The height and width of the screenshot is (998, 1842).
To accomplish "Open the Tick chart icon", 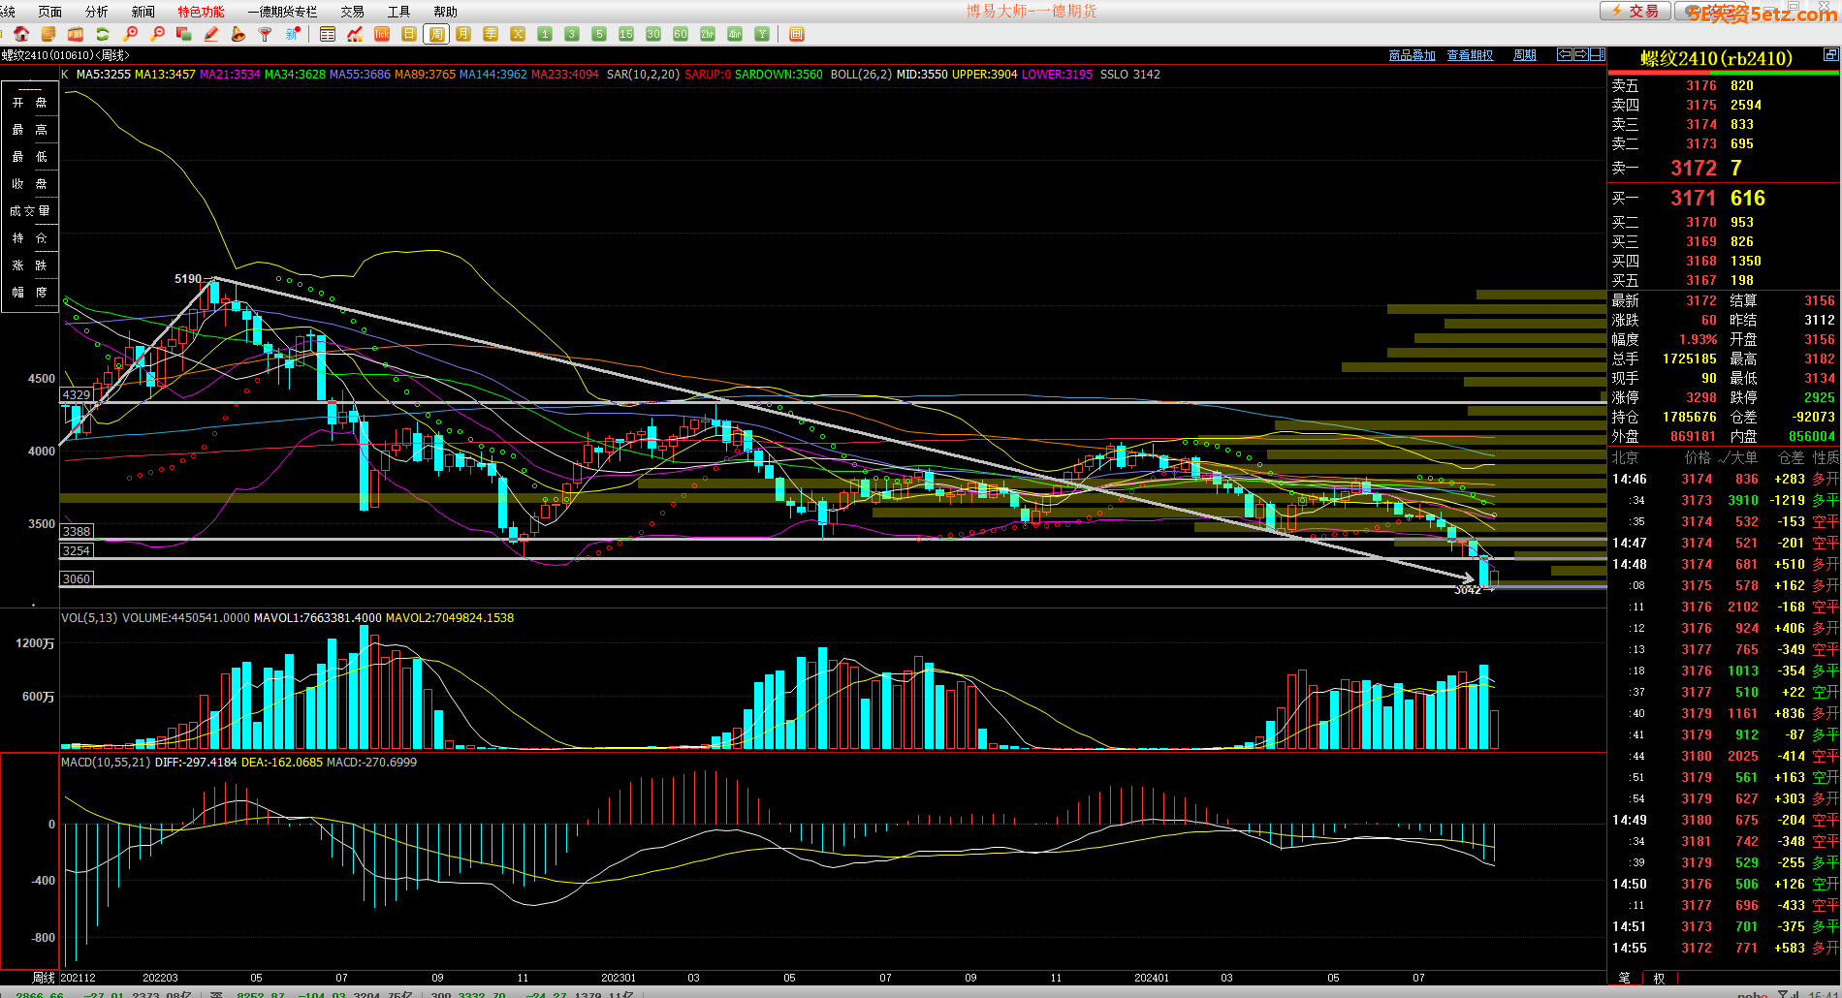I will pyautogui.click(x=382, y=34).
